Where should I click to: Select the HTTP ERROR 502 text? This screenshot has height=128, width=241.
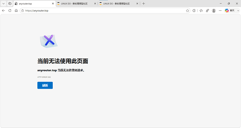pyautogui.click(x=44, y=77)
